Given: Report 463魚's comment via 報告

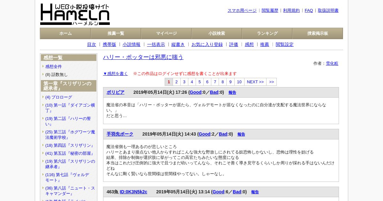Looking at the screenshot, I should pos(255,192).
